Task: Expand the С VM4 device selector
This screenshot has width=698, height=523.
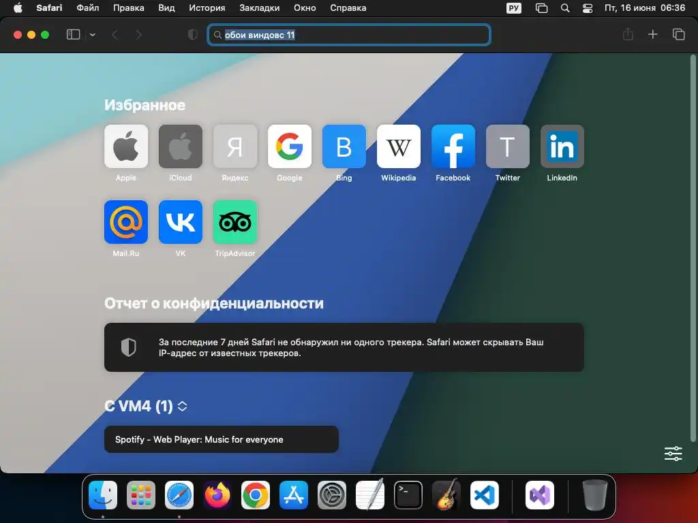Action: (x=182, y=406)
